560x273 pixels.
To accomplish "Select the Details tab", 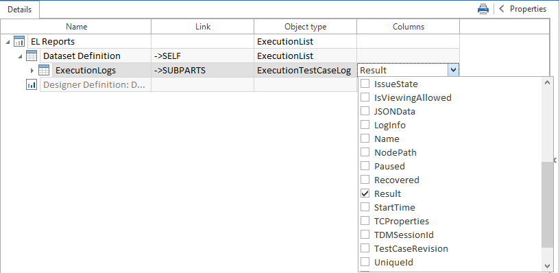I will pyautogui.click(x=20, y=10).
